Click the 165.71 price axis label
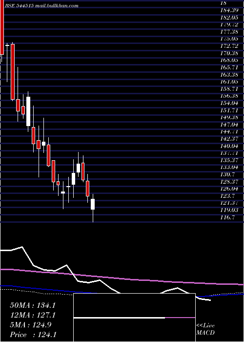This screenshot has width=244, height=342. point(230,67)
